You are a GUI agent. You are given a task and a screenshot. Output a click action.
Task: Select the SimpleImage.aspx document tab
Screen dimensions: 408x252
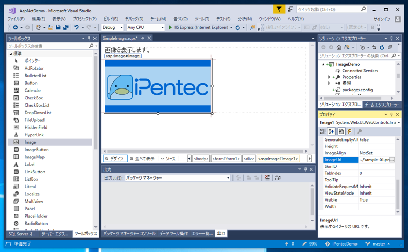(x=120, y=38)
